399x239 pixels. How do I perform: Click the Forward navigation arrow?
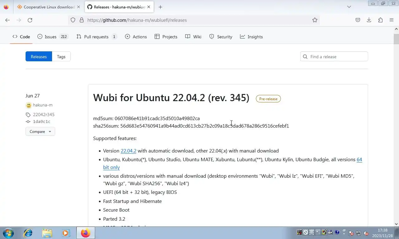tap(19, 20)
